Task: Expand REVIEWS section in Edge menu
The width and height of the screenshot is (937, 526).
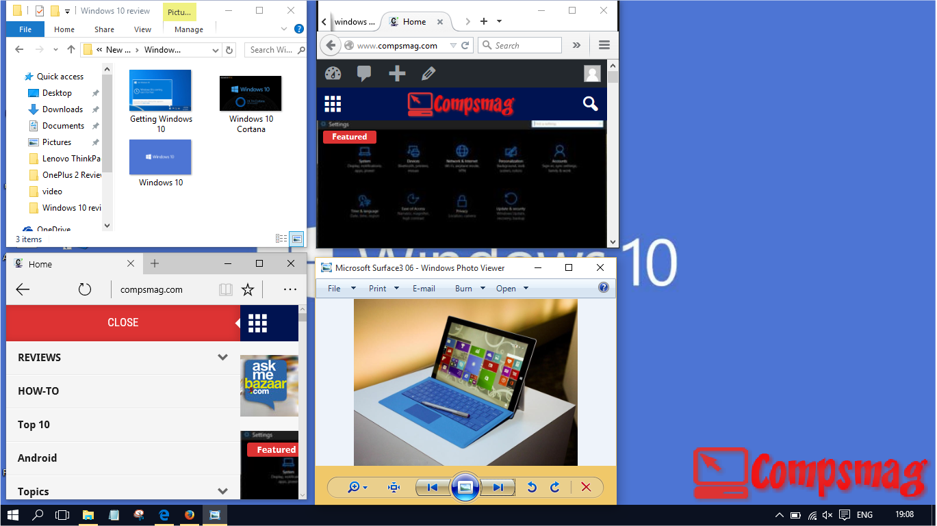Action: [x=222, y=357]
